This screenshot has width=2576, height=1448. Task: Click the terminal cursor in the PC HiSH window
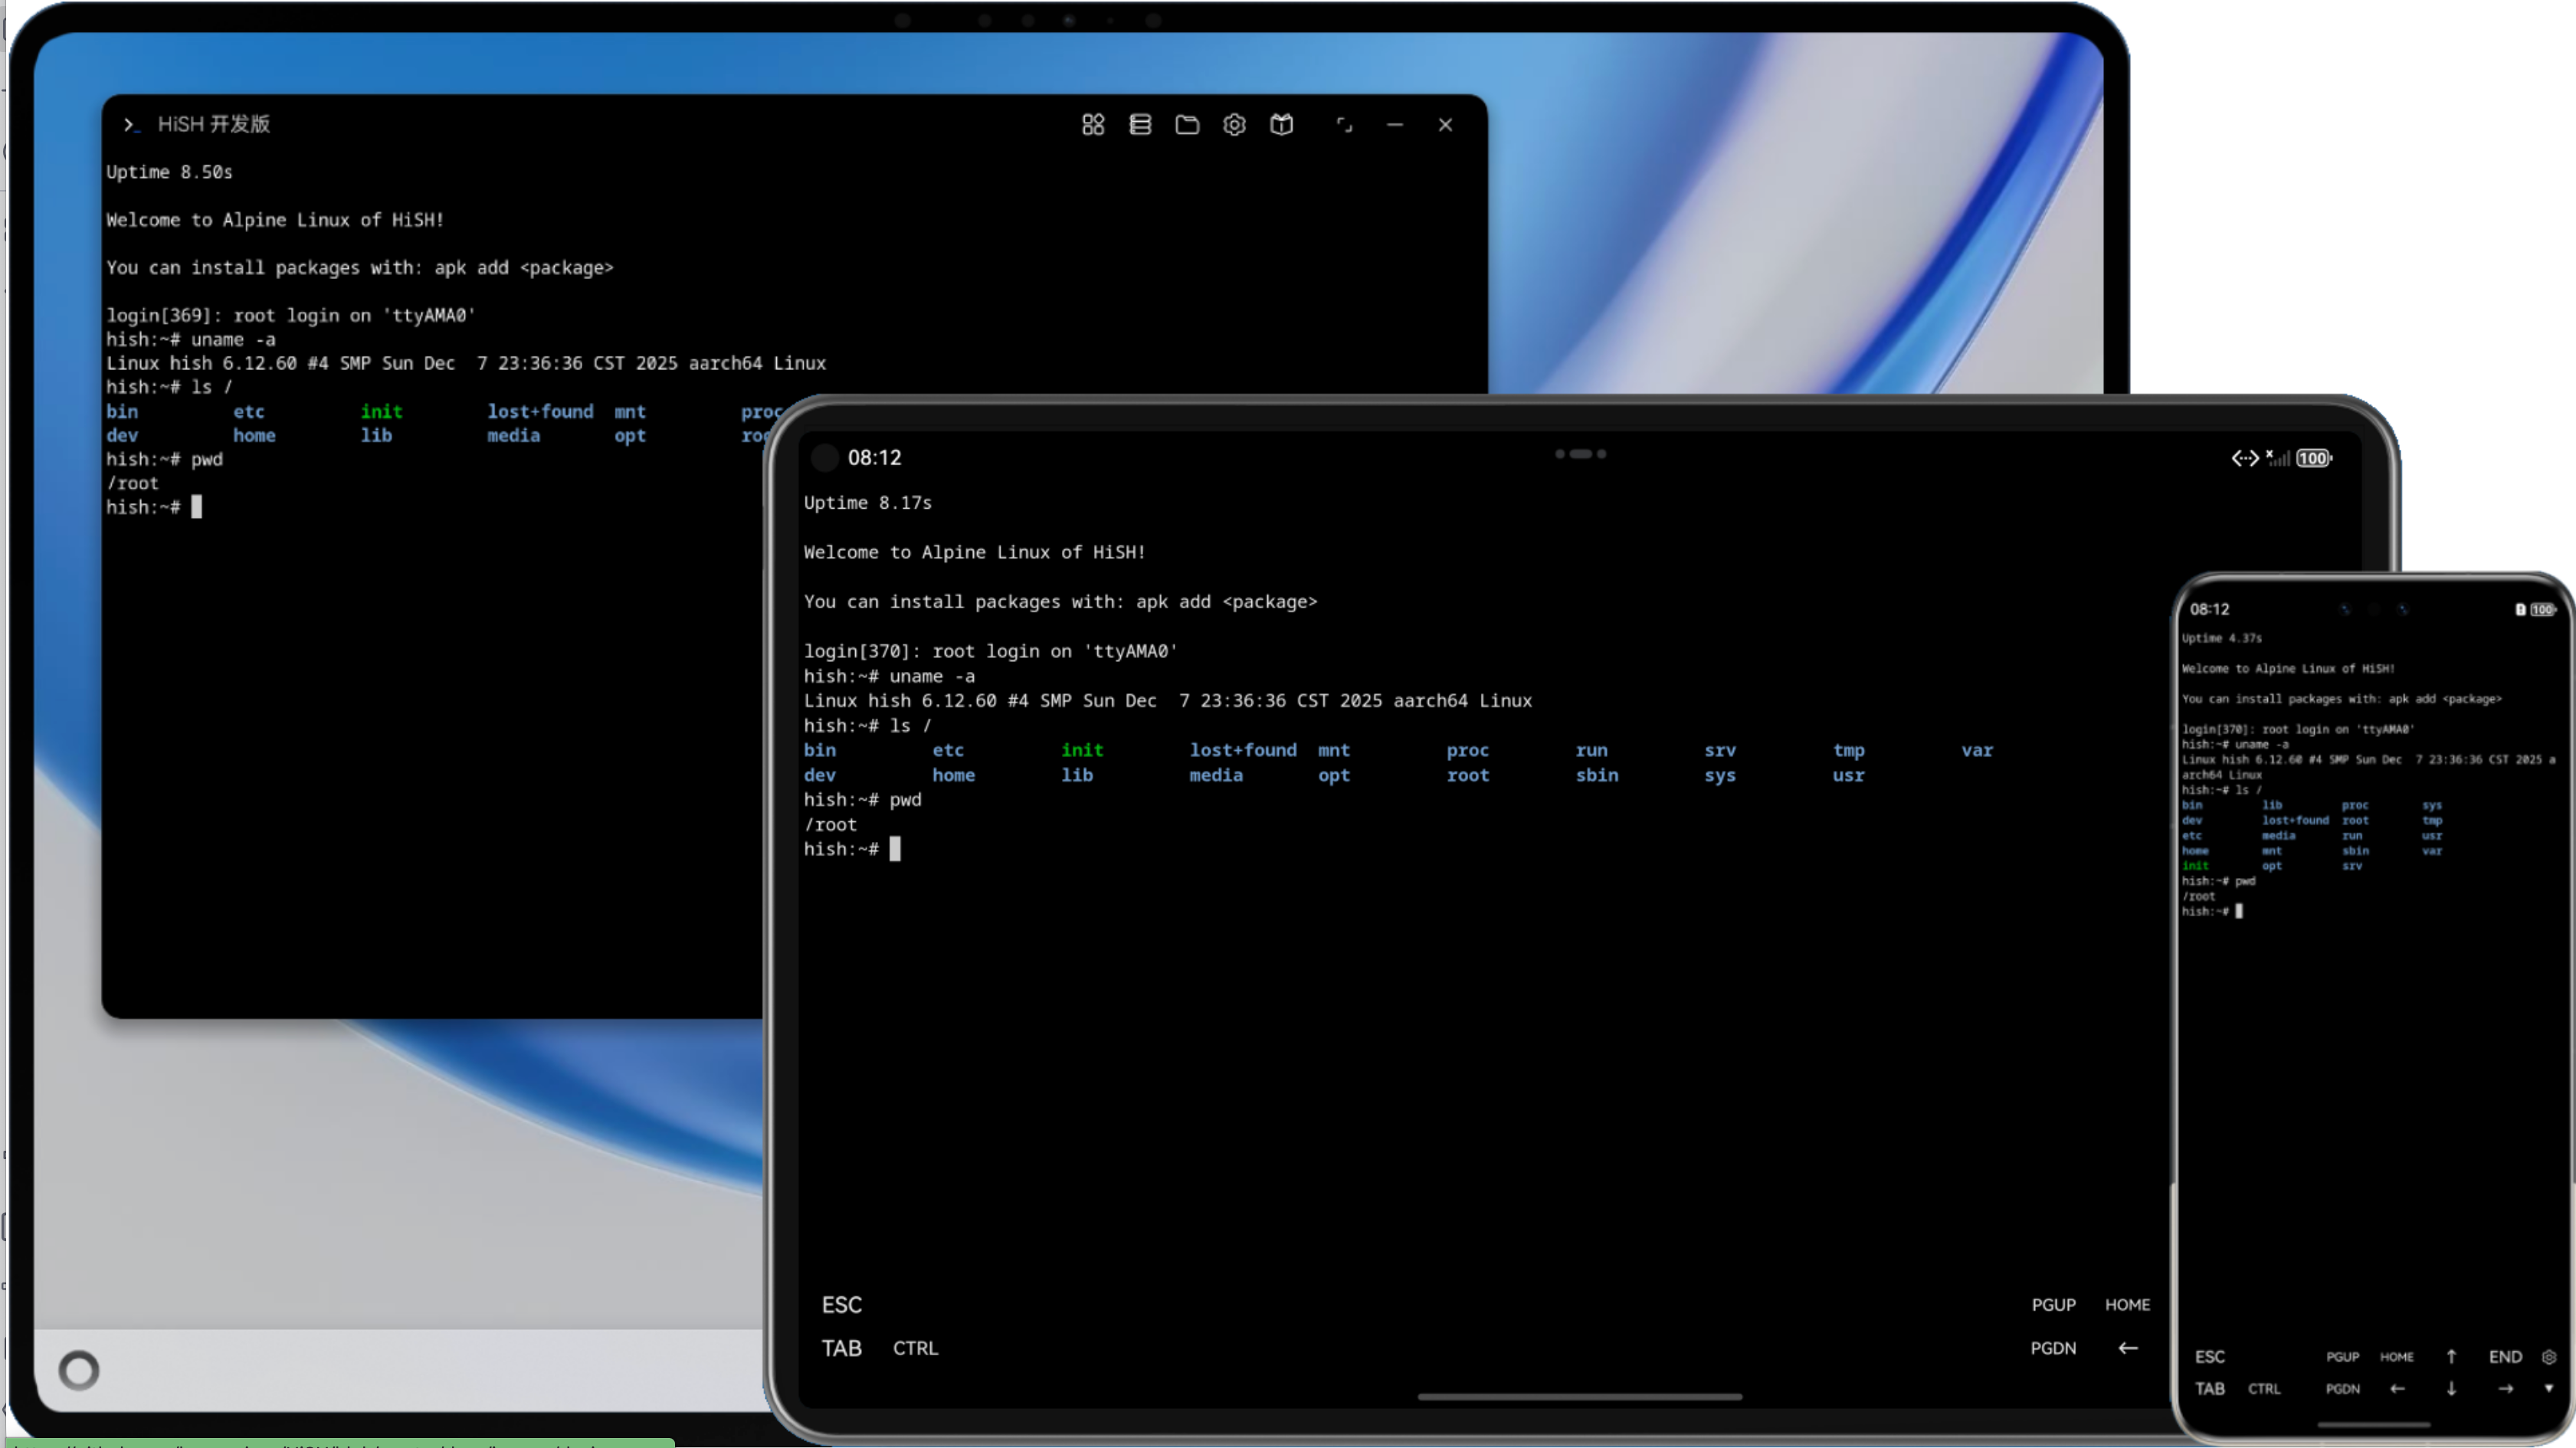click(196, 507)
